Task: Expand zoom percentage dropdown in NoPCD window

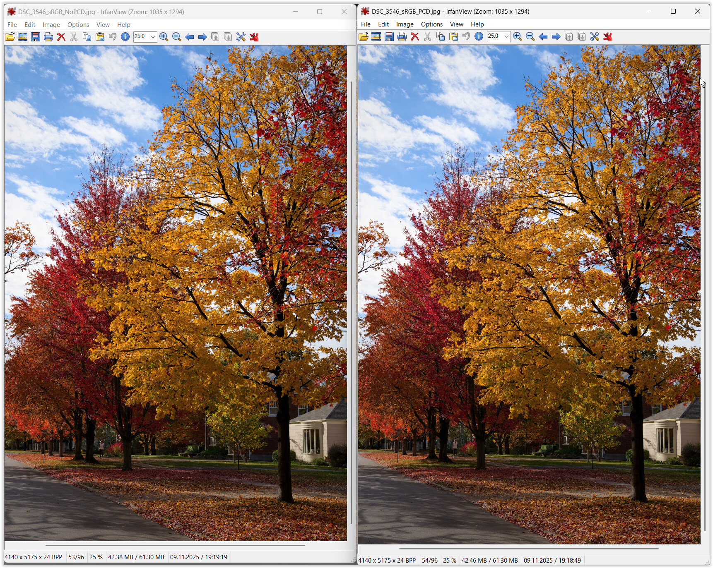Action: (x=153, y=37)
